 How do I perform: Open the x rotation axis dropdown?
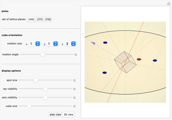[34, 44]
